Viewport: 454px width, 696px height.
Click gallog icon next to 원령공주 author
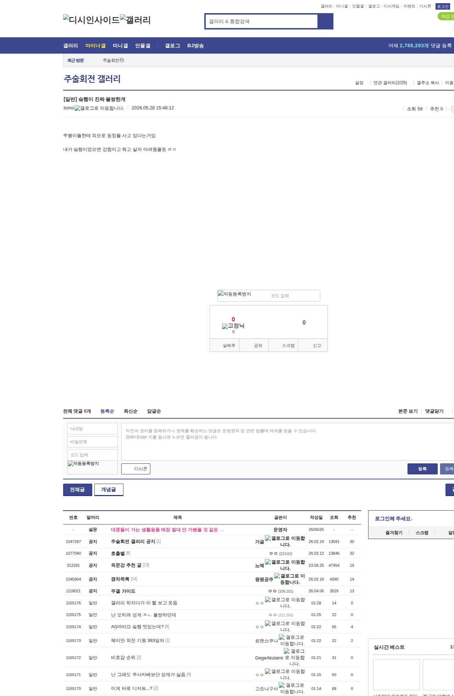(x=289, y=579)
